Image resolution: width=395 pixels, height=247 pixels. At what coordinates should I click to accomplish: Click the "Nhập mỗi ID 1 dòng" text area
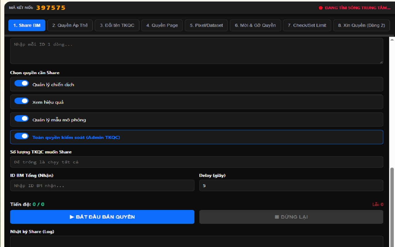point(197,51)
